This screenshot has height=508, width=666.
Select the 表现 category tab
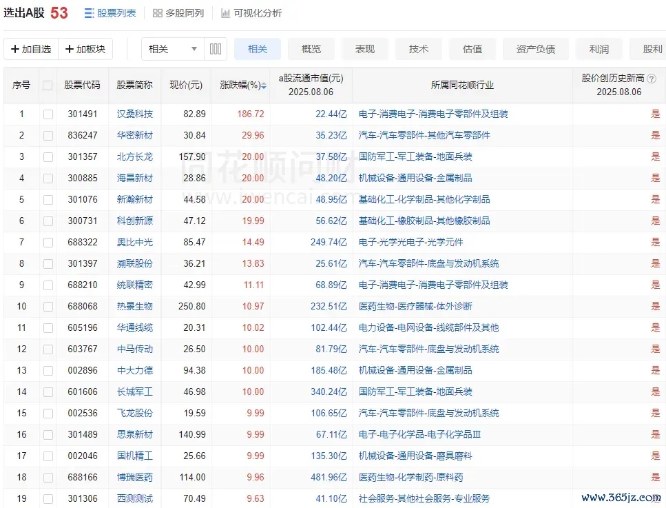365,49
